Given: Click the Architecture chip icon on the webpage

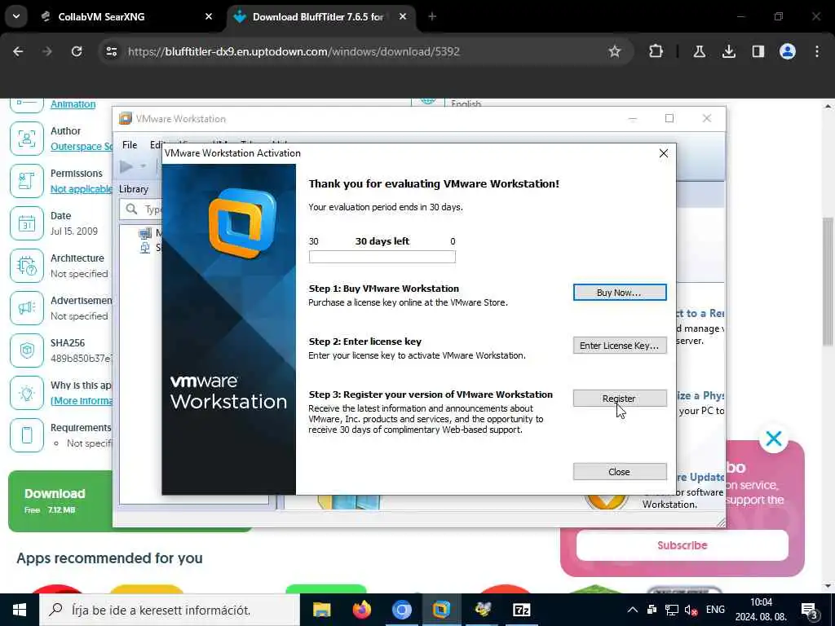Looking at the screenshot, I should point(27,266).
